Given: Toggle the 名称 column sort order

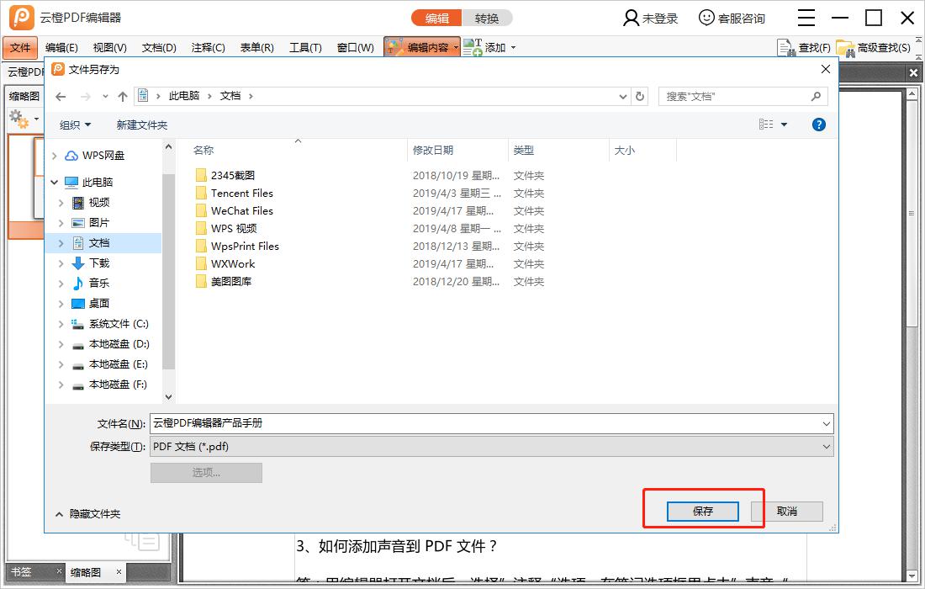Looking at the screenshot, I should pos(203,149).
